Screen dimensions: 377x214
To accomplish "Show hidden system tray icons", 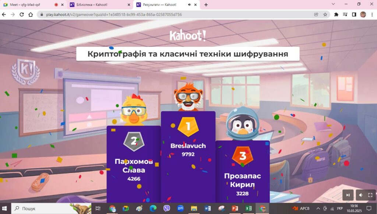I will (x=318, y=208).
